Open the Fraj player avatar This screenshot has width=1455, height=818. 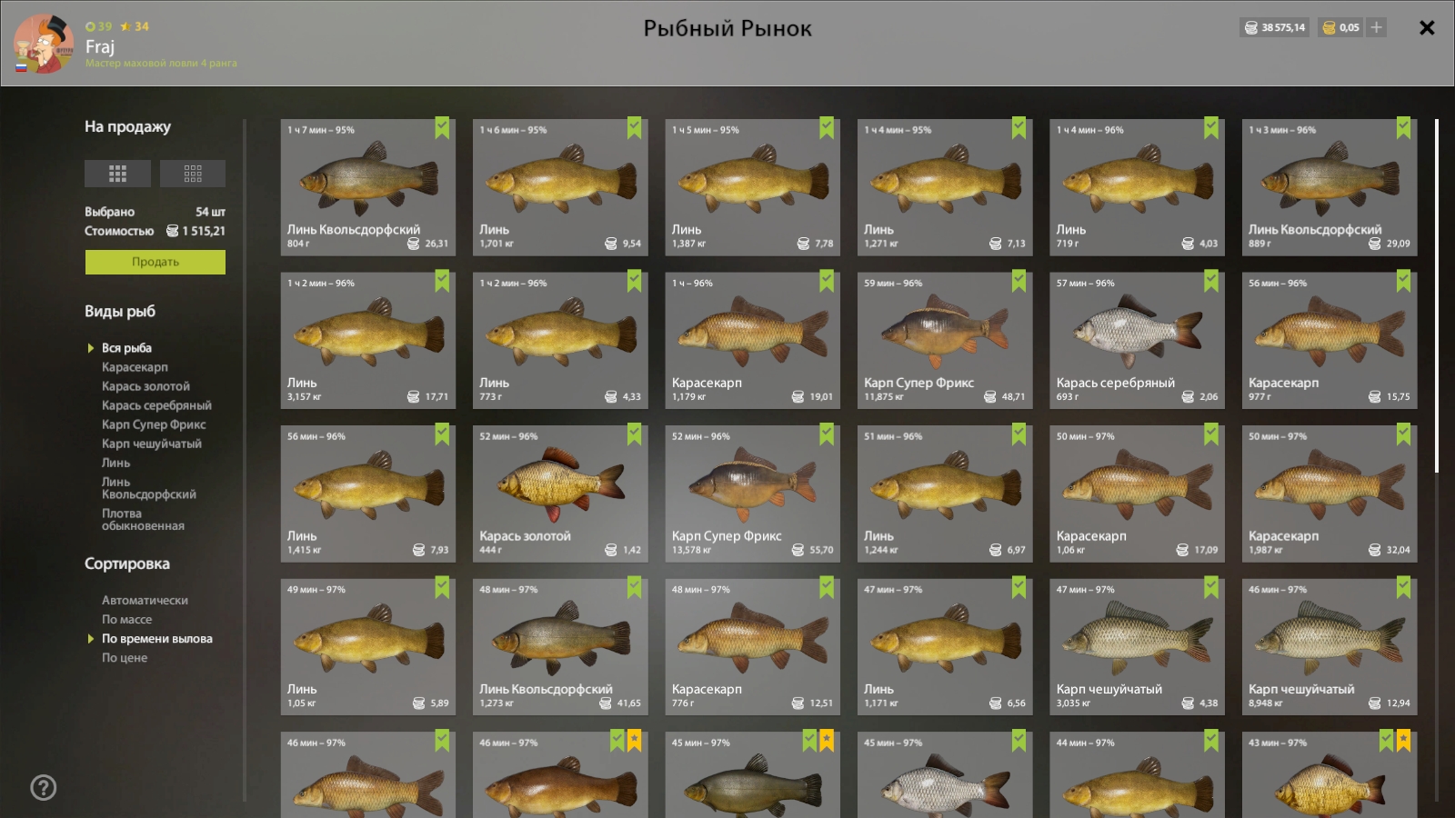[x=43, y=44]
